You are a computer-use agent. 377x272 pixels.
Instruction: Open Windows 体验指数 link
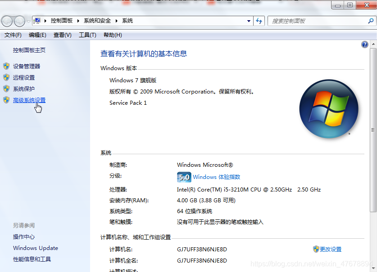pos(216,177)
